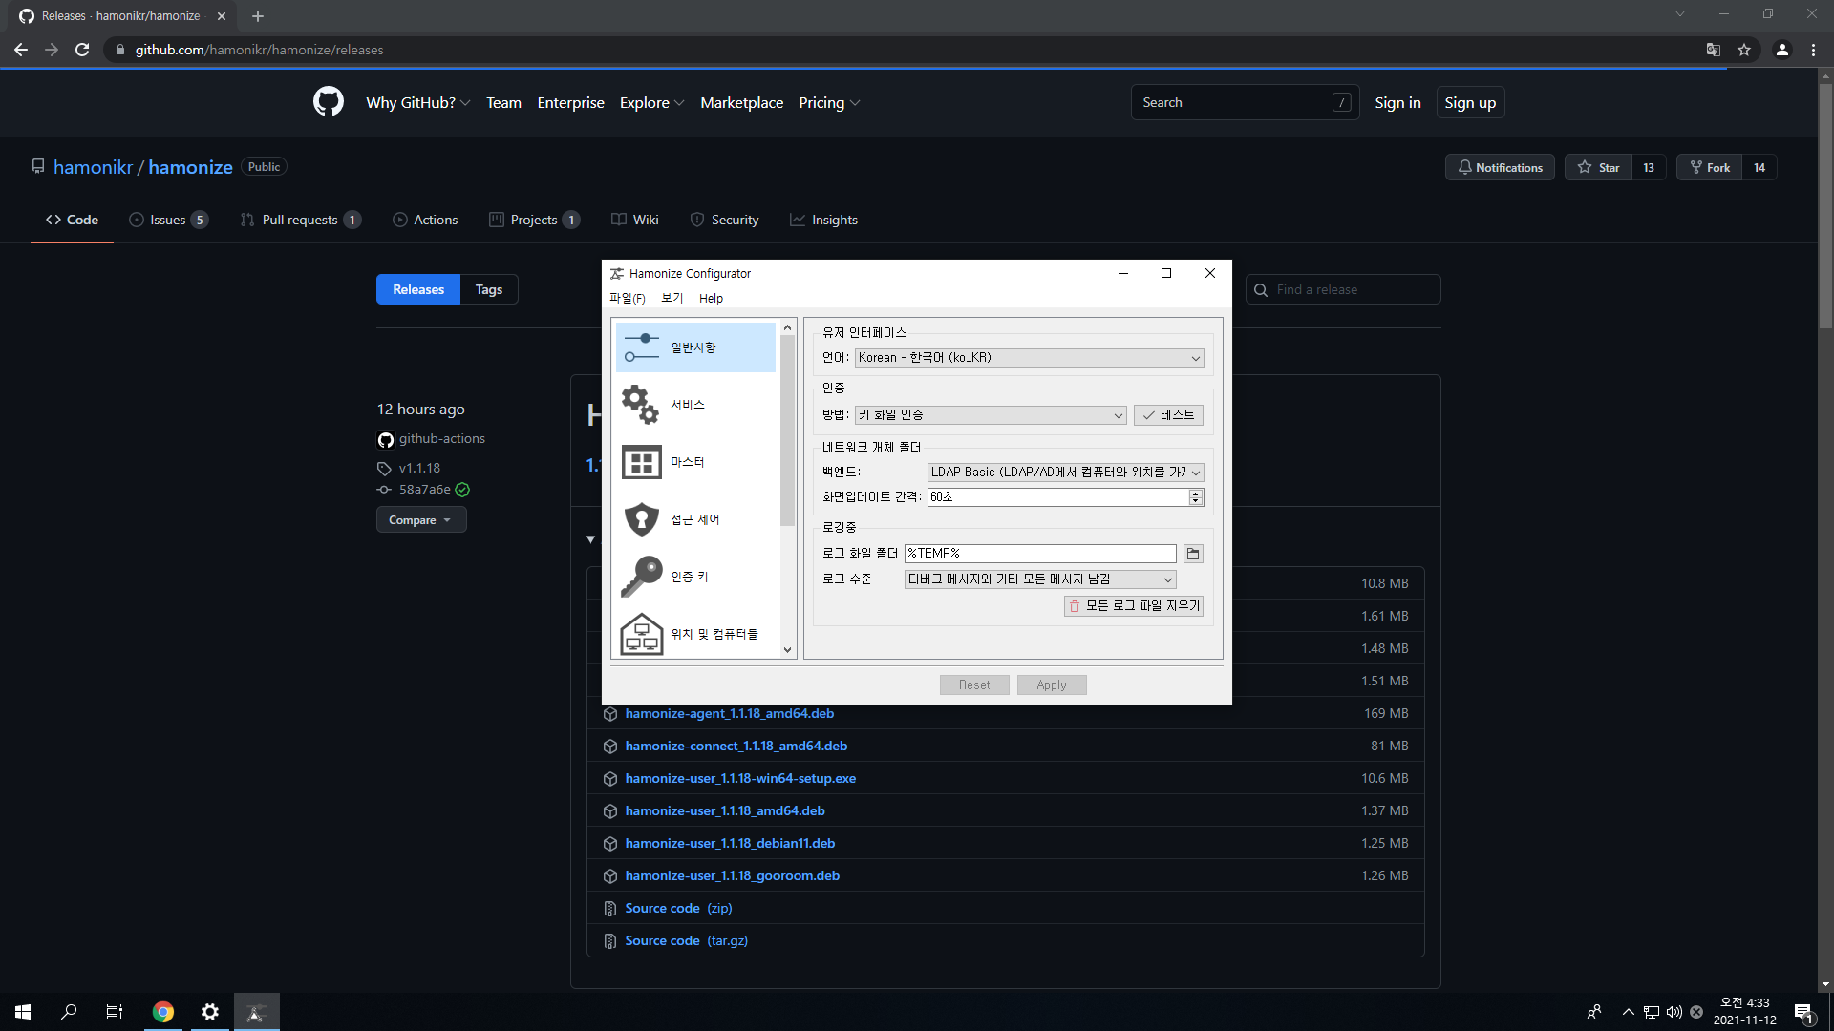Open the Insights tab
This screenshot has width=1834, height=1031.
[823, 220]
